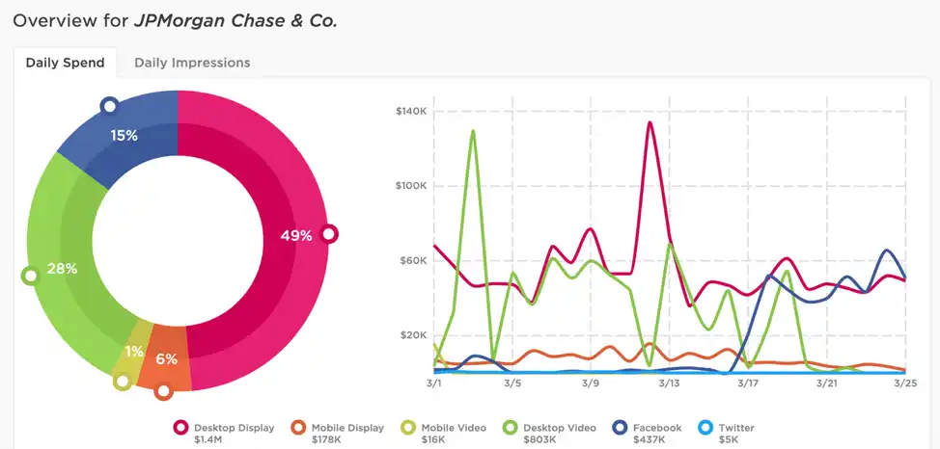
Task: Click the 6% orange donut marker circle
Action: (x=163, y=392)
